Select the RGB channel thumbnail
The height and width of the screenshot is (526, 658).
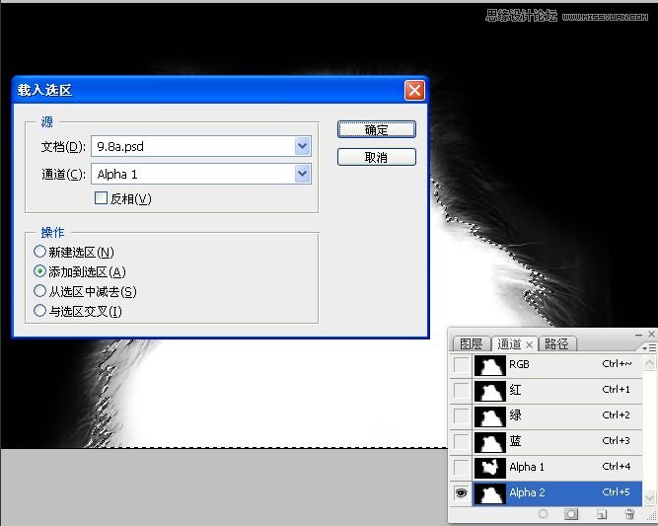[x=489, y=365]
